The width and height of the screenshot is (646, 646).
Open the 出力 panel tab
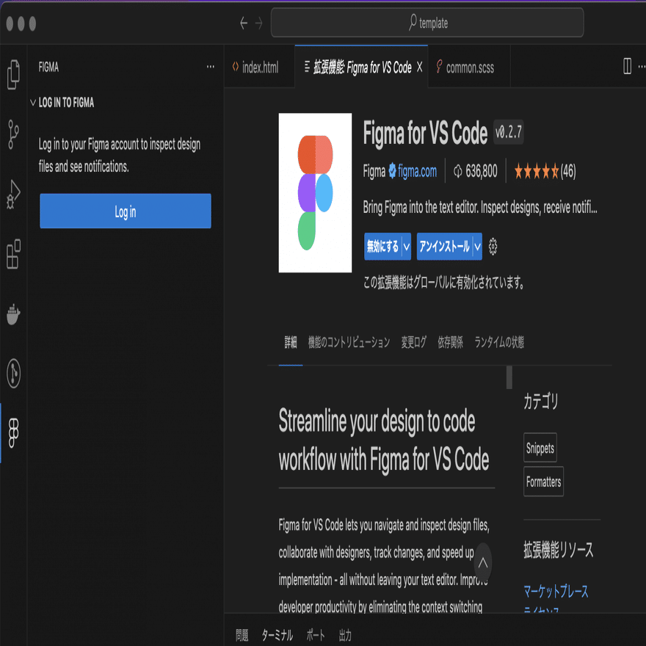(345, 635)
